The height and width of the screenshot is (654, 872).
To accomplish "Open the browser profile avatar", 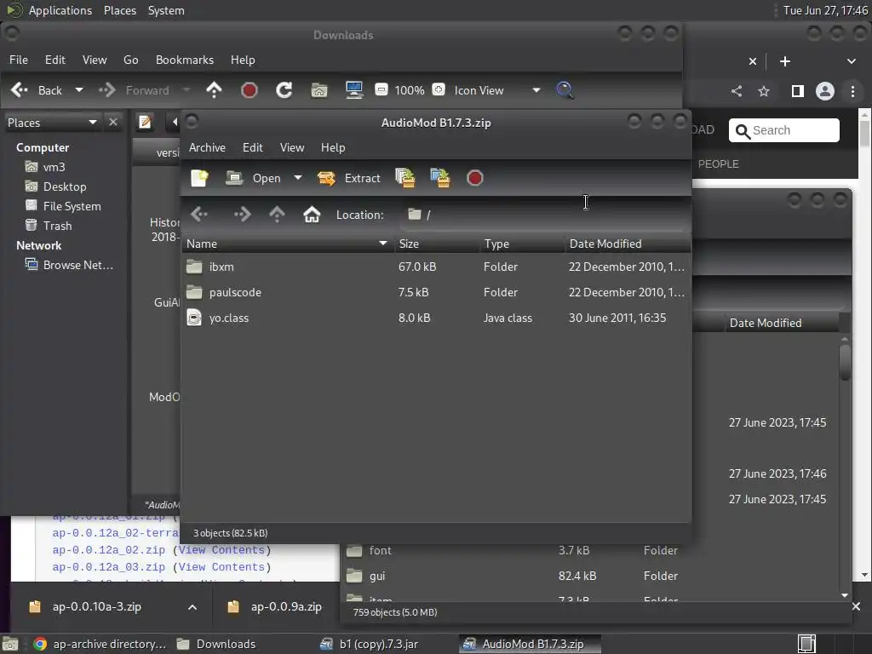I will click(x=824, y=91).
